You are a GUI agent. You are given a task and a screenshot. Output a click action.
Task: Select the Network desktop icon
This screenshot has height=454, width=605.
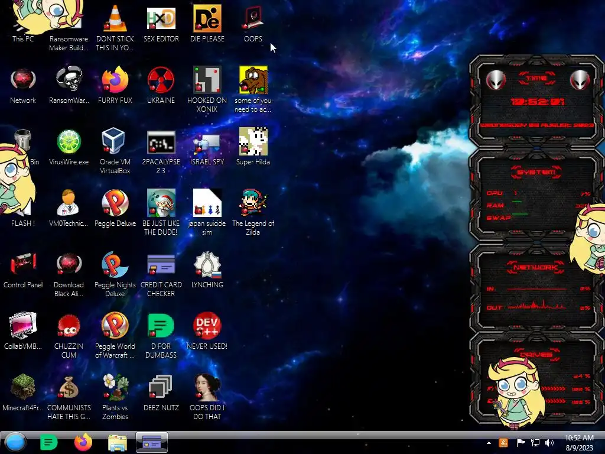tap(23, 85)
